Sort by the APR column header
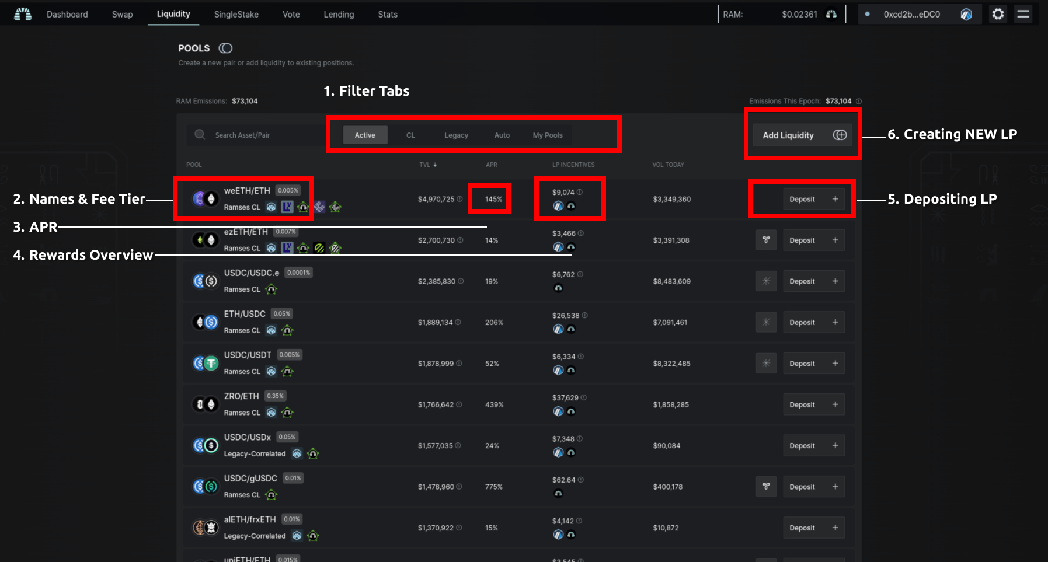Viewport: 1048px width, 562px height. (x=492, y=165)
